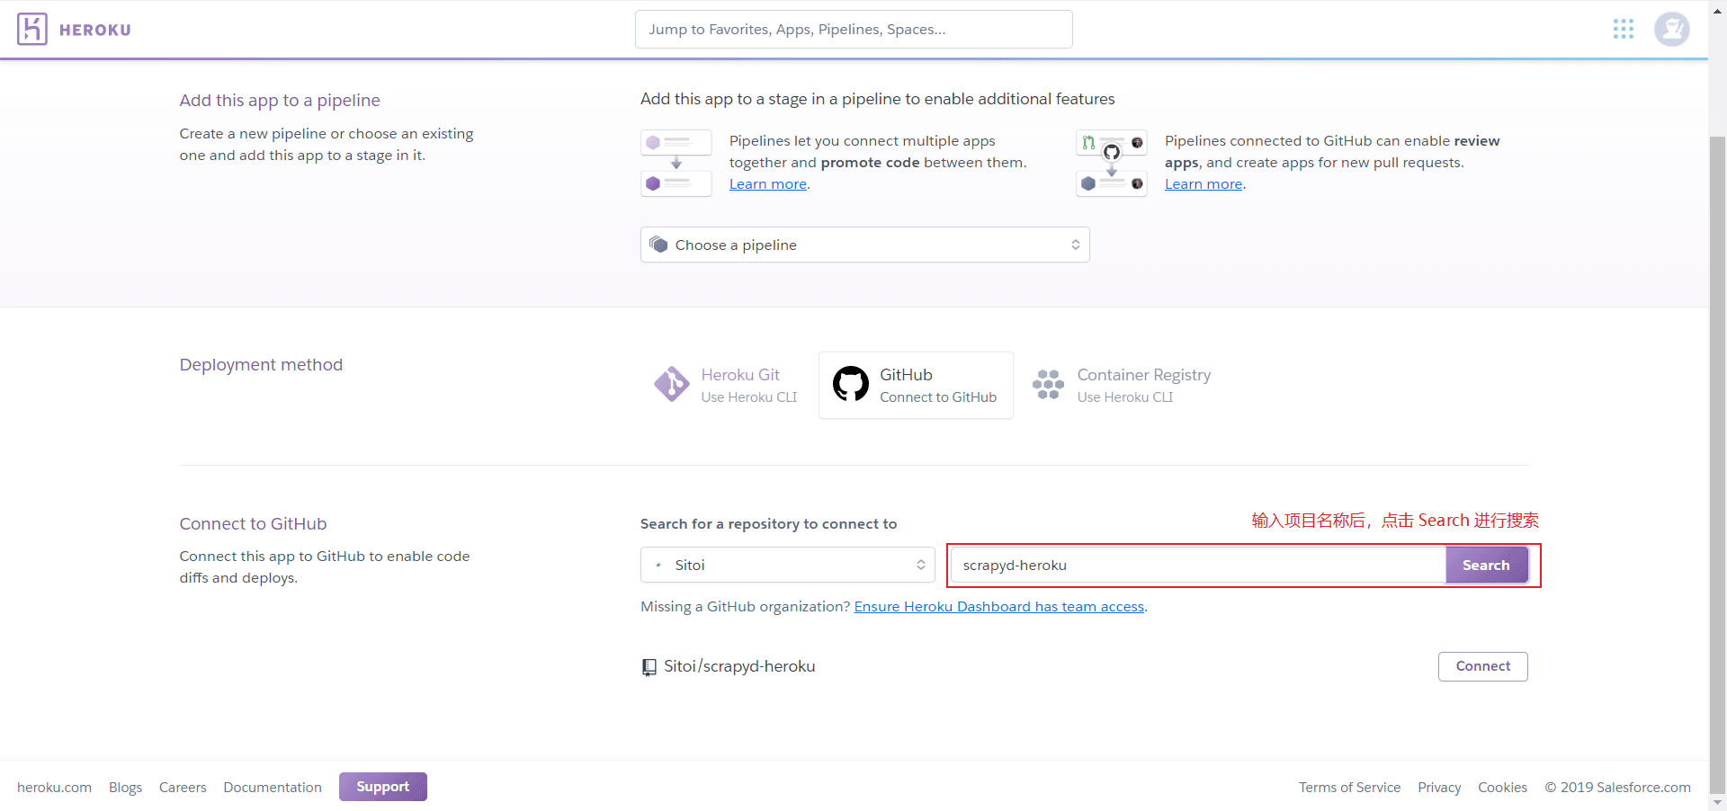
Task: Open the user account avatar
Action: (x=1671, y=30)
